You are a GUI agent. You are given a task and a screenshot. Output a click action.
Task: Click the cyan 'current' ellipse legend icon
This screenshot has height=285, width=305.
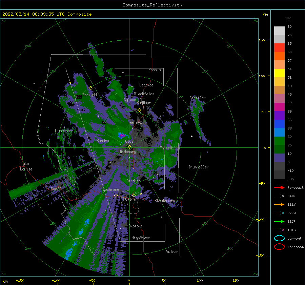(x=279, y=238)
